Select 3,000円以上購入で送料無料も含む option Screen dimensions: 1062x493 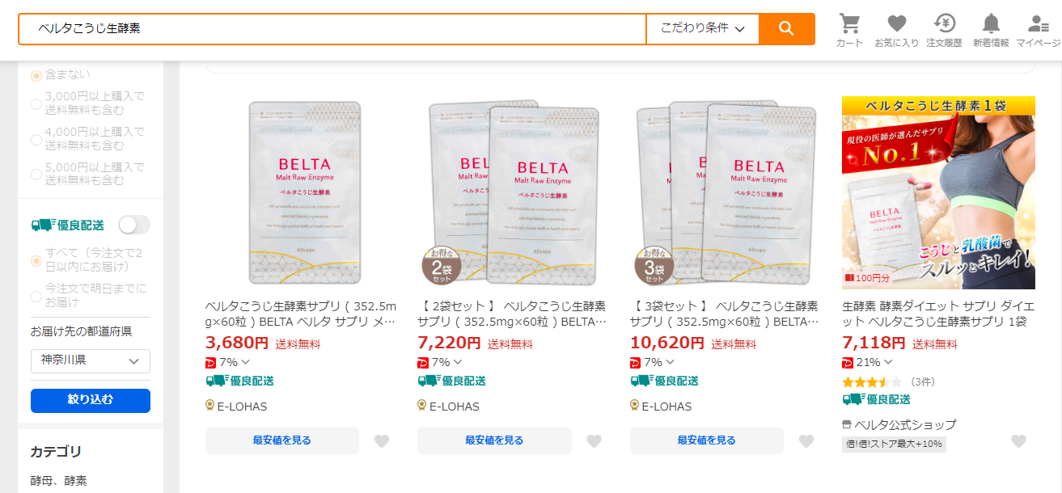click(x=36, y=103)
